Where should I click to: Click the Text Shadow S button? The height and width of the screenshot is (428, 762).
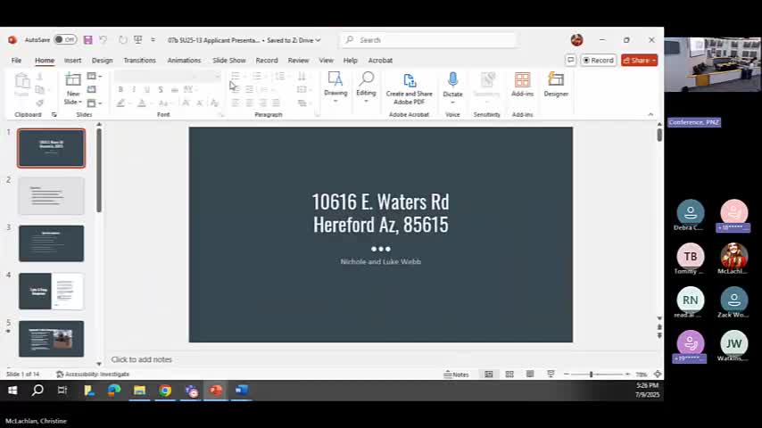(161, 89)
